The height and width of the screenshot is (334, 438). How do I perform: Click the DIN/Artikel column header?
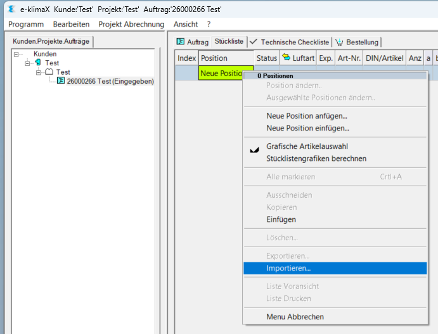[x=384, y=58]
